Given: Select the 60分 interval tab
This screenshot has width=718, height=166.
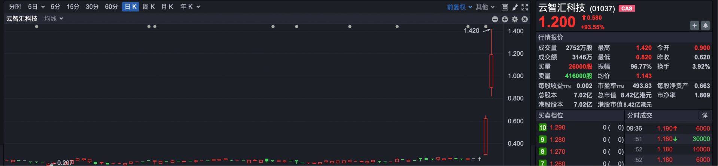Looking at the screenshot, I should click(111, 7).
